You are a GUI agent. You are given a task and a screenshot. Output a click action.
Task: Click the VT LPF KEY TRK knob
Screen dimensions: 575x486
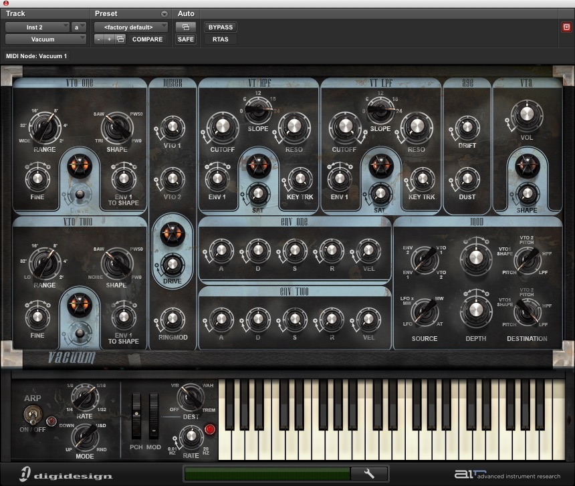pos(422,179)
